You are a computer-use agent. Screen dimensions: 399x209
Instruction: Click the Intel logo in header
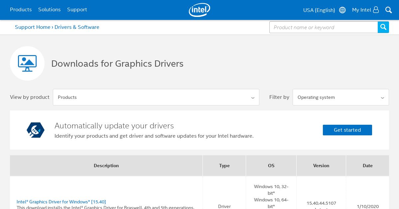199,10
